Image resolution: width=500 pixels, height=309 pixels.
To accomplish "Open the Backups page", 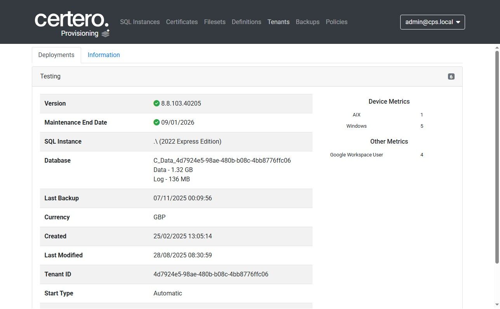I will [307, 22].
